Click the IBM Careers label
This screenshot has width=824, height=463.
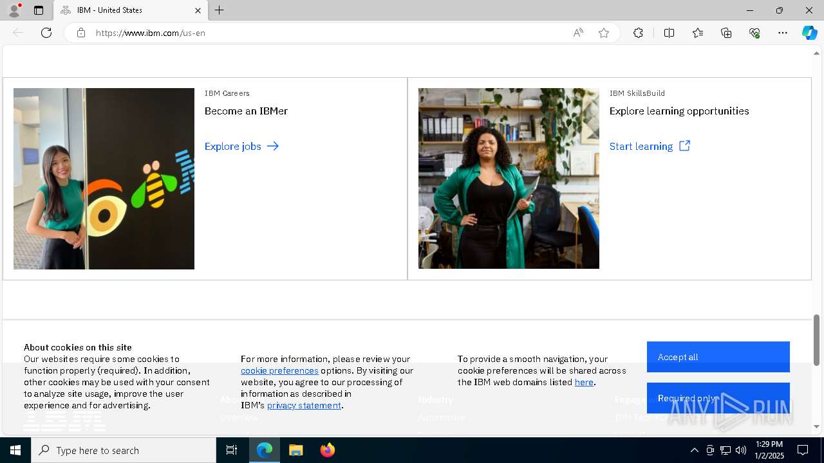click(x=227, y=93)
